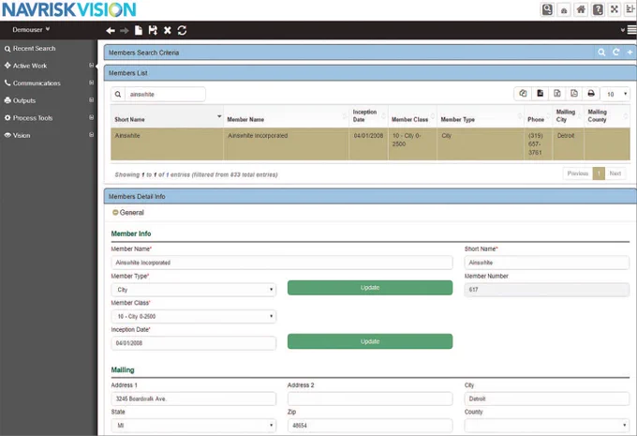Sort by the Inception Date column header

(369, 116)
